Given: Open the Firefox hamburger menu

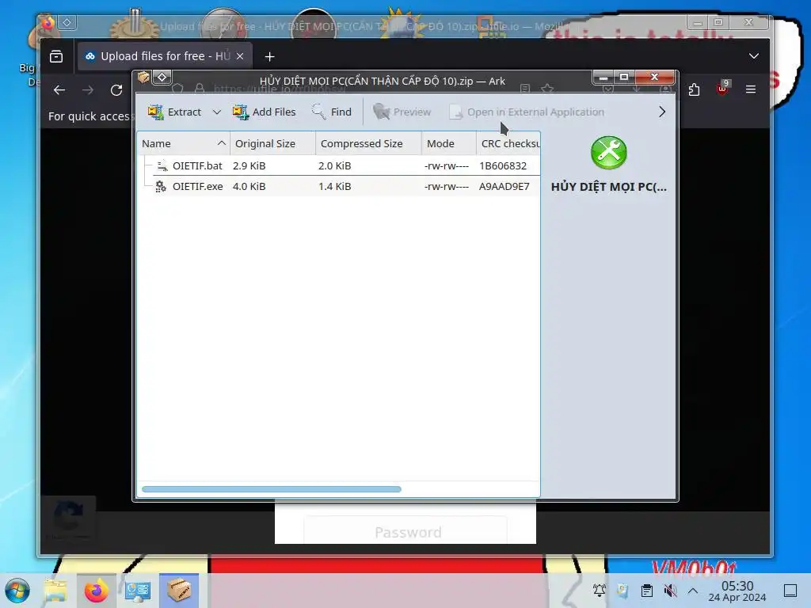Looking at the screenshot, I should point(751,90).
